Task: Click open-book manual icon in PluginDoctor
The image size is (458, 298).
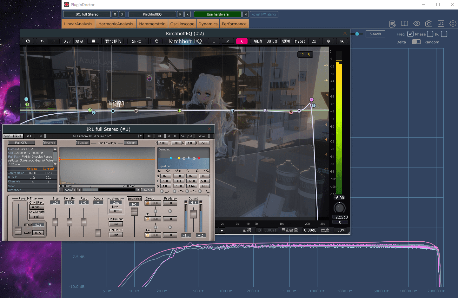Action: click(404, 23)
